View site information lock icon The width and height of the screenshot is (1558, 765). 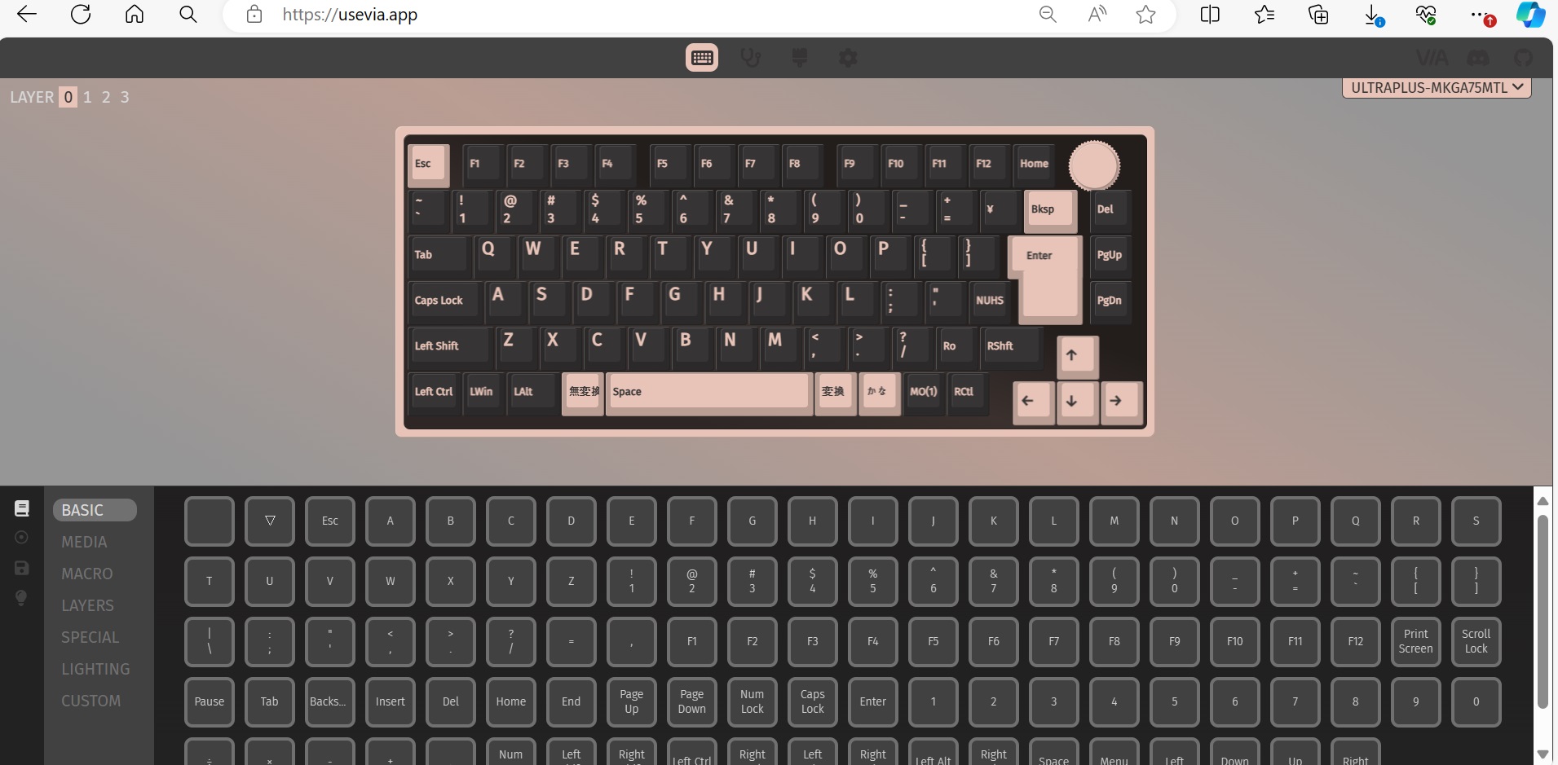(254, 15)
